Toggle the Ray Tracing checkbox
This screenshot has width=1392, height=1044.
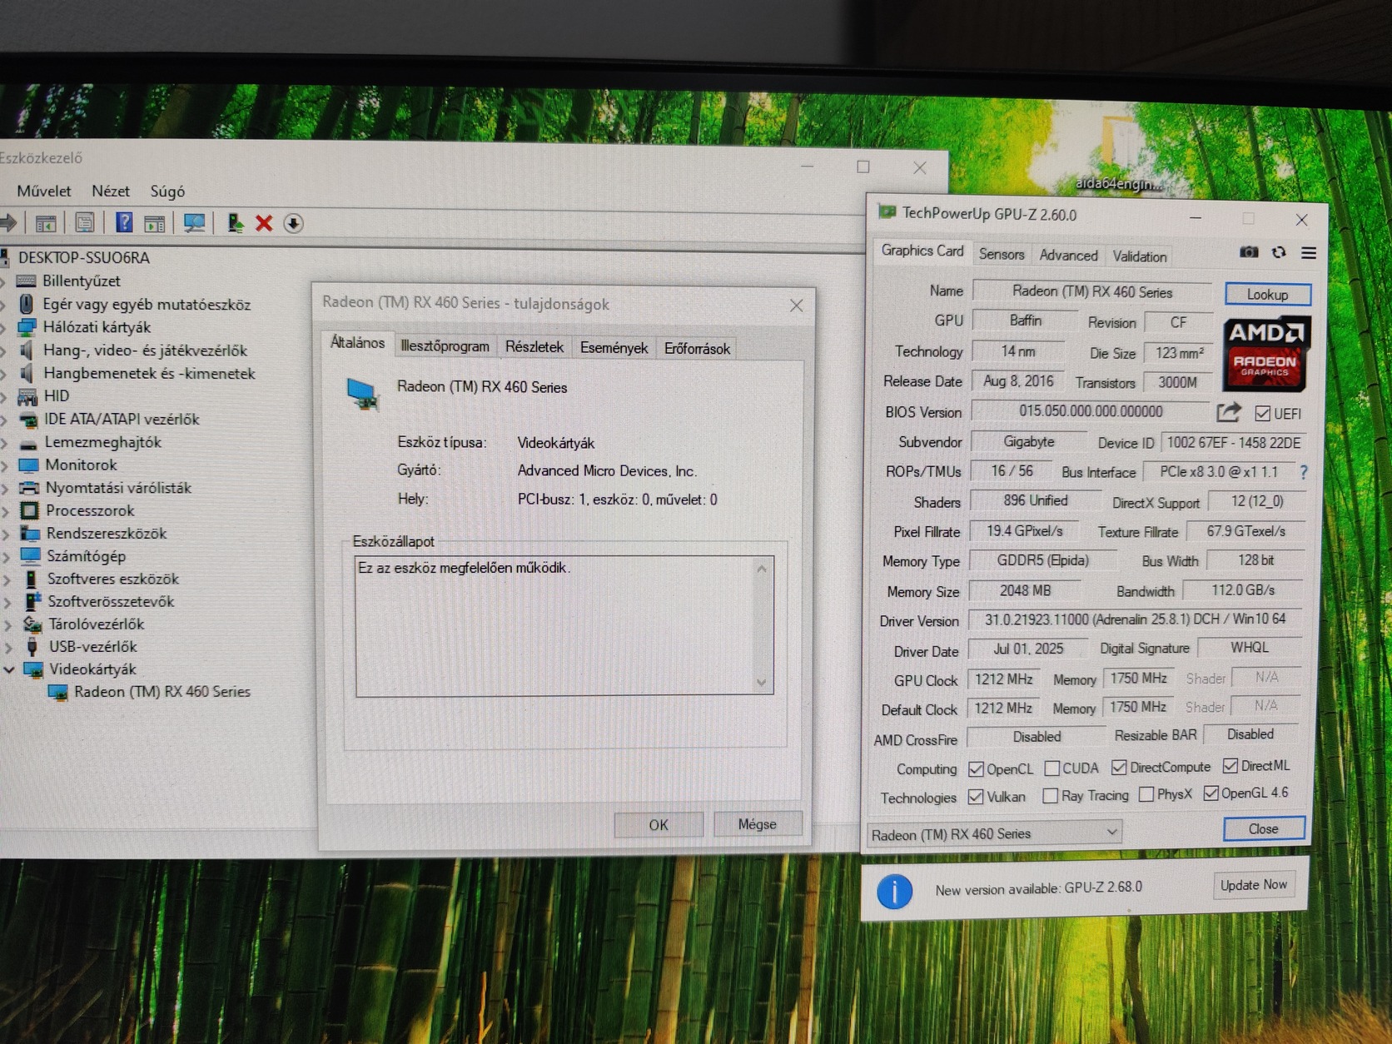1051,796
